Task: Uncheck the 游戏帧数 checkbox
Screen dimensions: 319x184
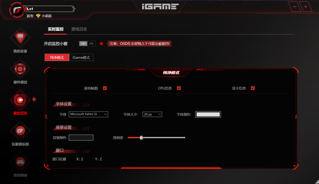Action: click(105, 88)
